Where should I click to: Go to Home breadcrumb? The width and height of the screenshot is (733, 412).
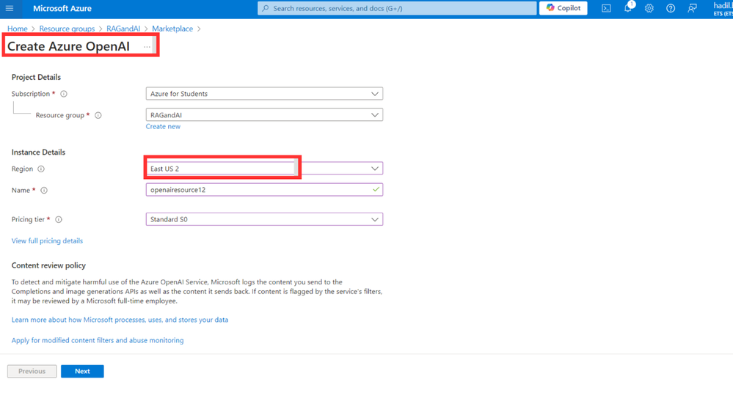pos(18,29)
